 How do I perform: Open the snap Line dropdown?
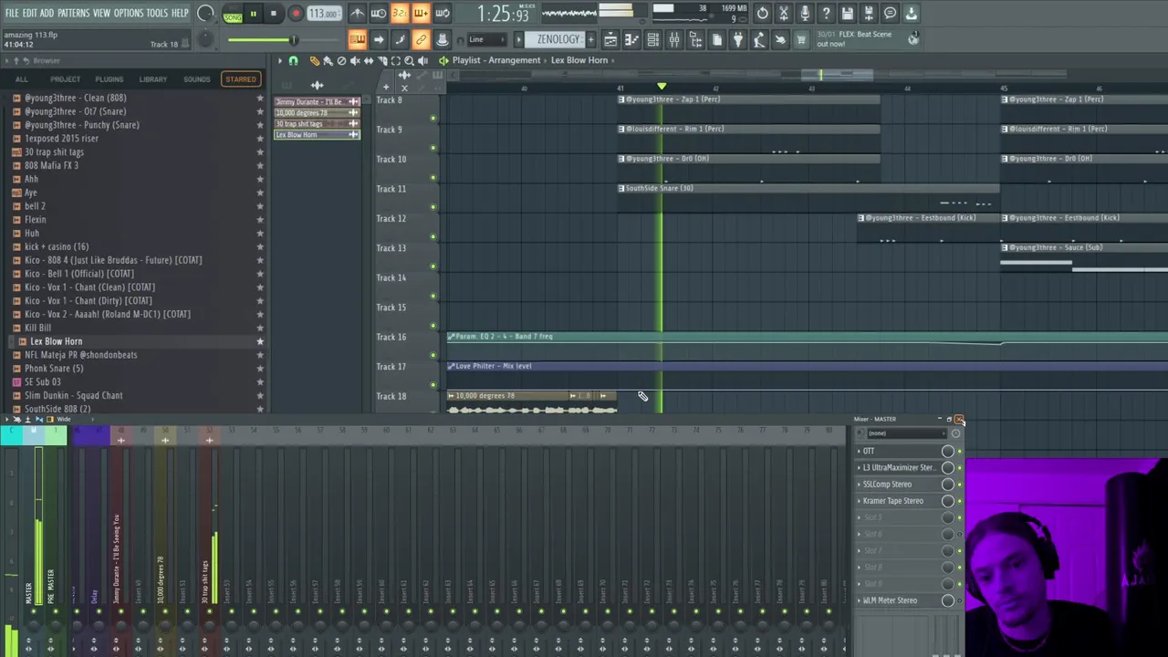pos(486,39)
